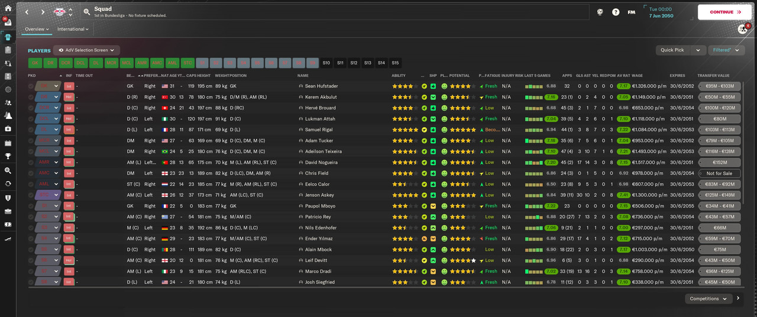757x317 pixels.
Task: Toggle the pick circle for David Nogueira
Action: (31, 162)
